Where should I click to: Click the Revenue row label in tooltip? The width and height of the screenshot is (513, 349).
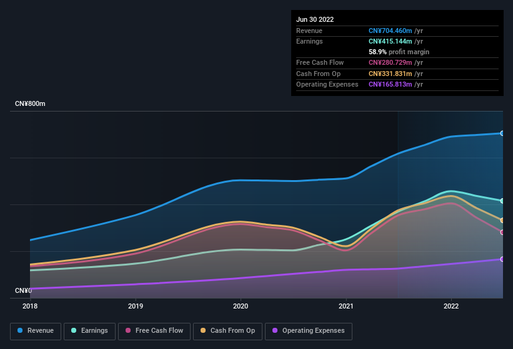pyautogui.click(x=309, y=31)
